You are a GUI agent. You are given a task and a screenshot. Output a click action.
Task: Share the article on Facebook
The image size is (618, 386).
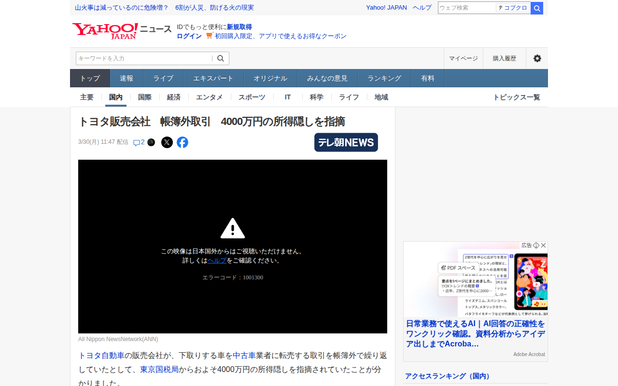(x=183, y=142)
